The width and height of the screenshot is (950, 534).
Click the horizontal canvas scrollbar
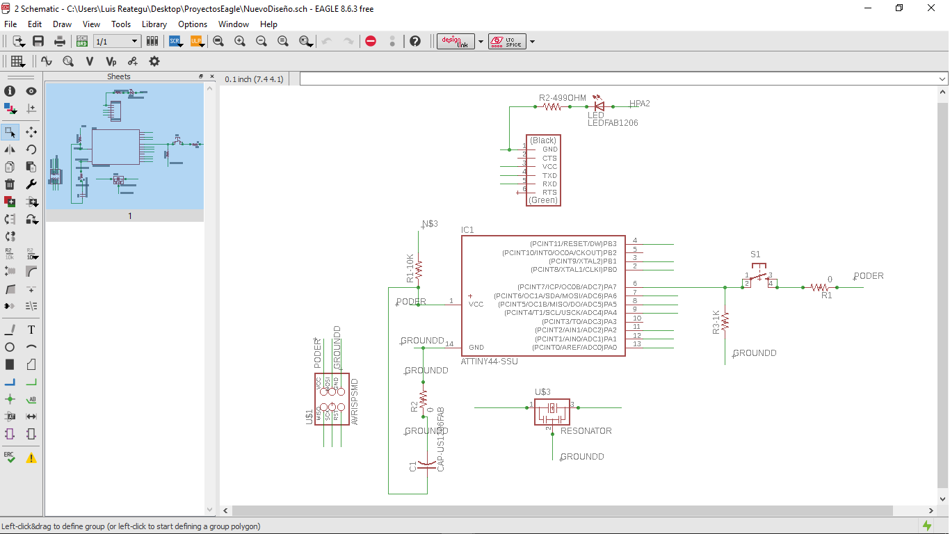pos(561,510)
